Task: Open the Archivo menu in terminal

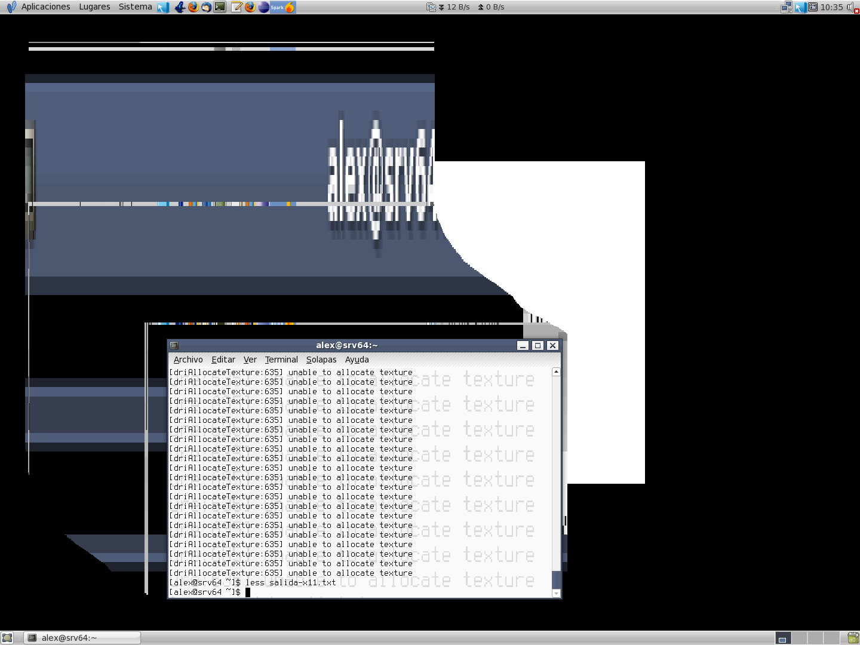Action: pyautogui.click(x=188, y=360)
